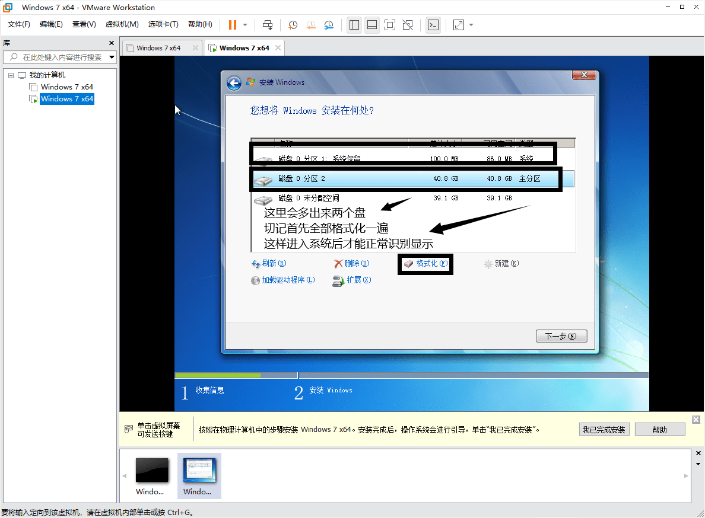
Task: Revert to previous snapshot icon
Action: tap(311, 25)
